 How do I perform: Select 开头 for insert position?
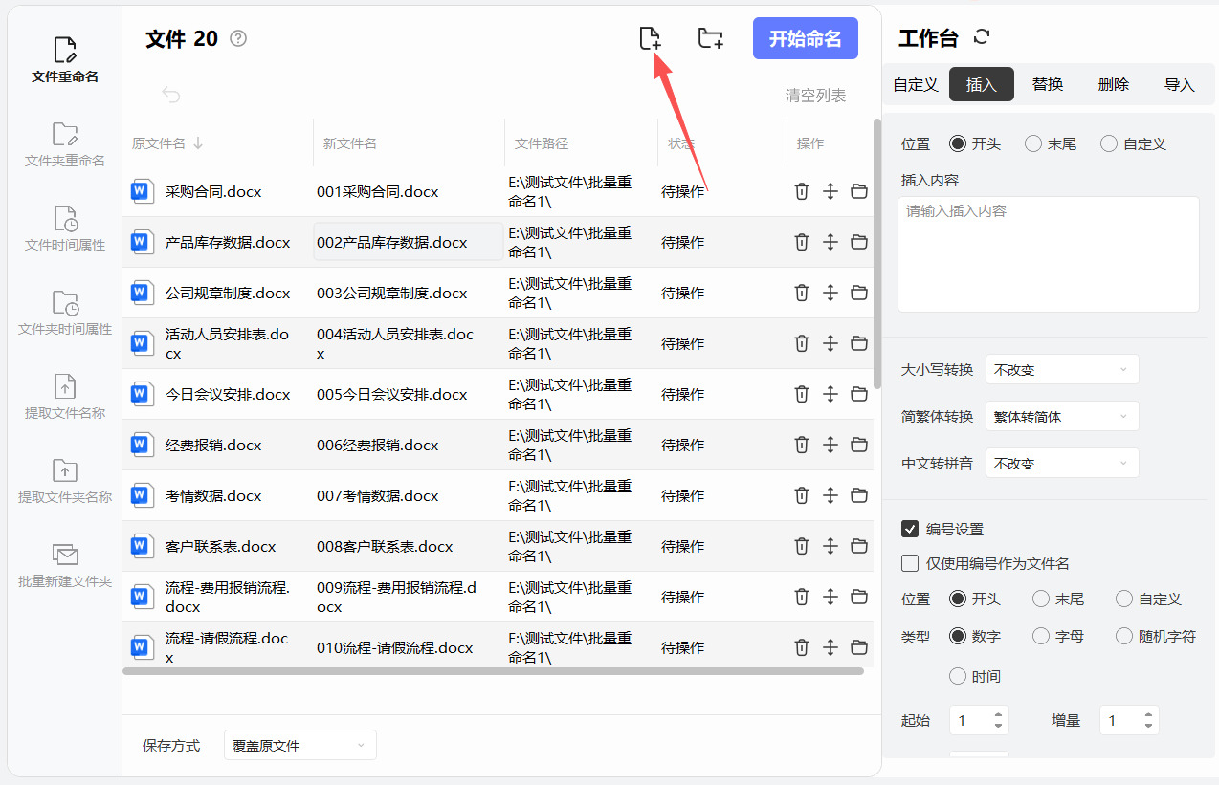(957, 143)
